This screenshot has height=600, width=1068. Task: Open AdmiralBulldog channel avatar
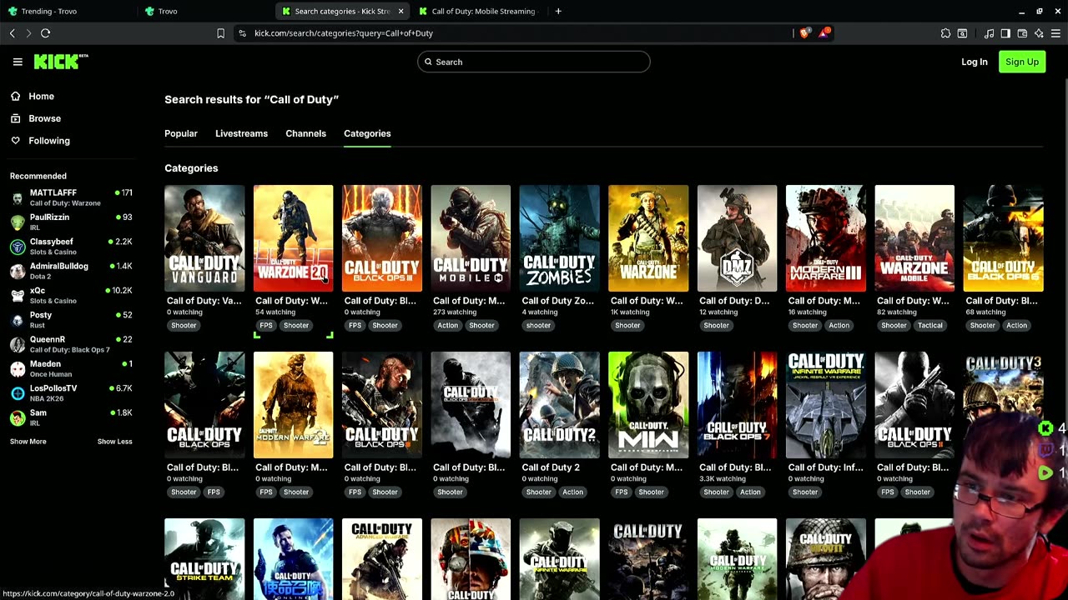18,271
